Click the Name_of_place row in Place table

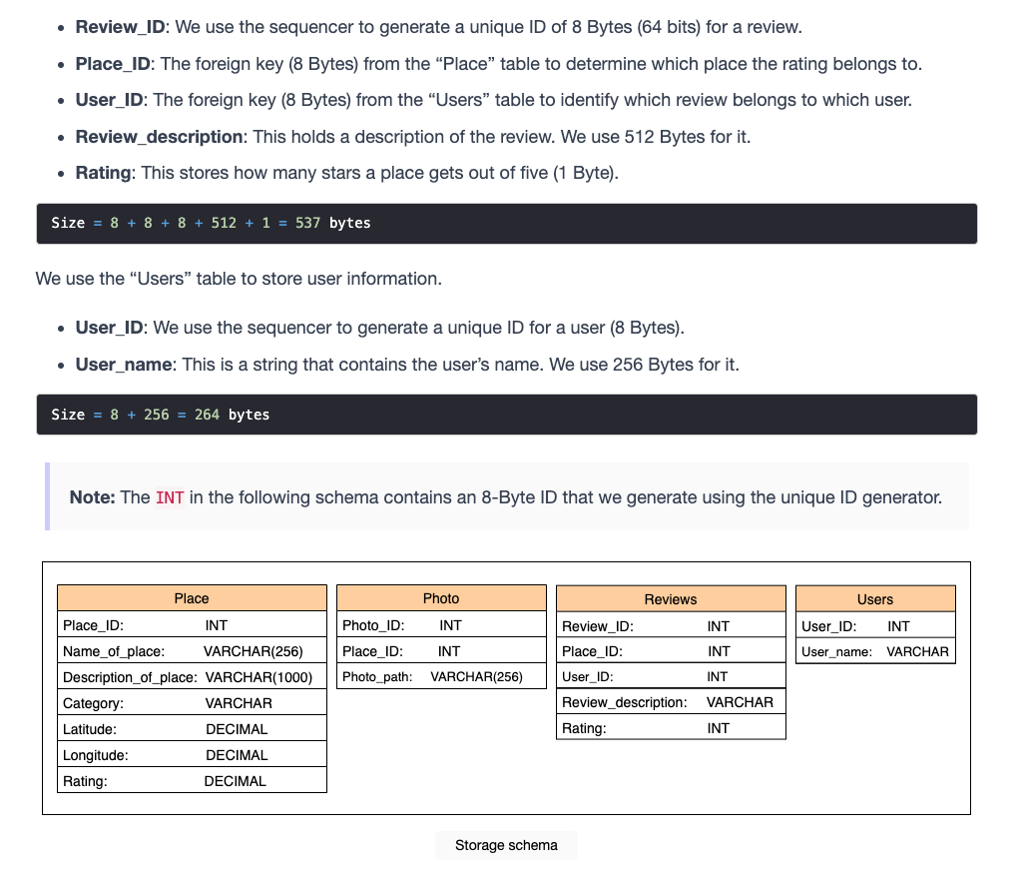tap(192, 650)
